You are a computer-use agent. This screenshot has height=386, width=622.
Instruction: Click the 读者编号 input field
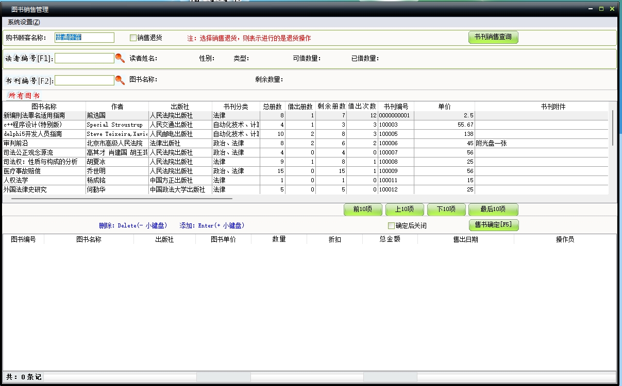tap(85, 58)
